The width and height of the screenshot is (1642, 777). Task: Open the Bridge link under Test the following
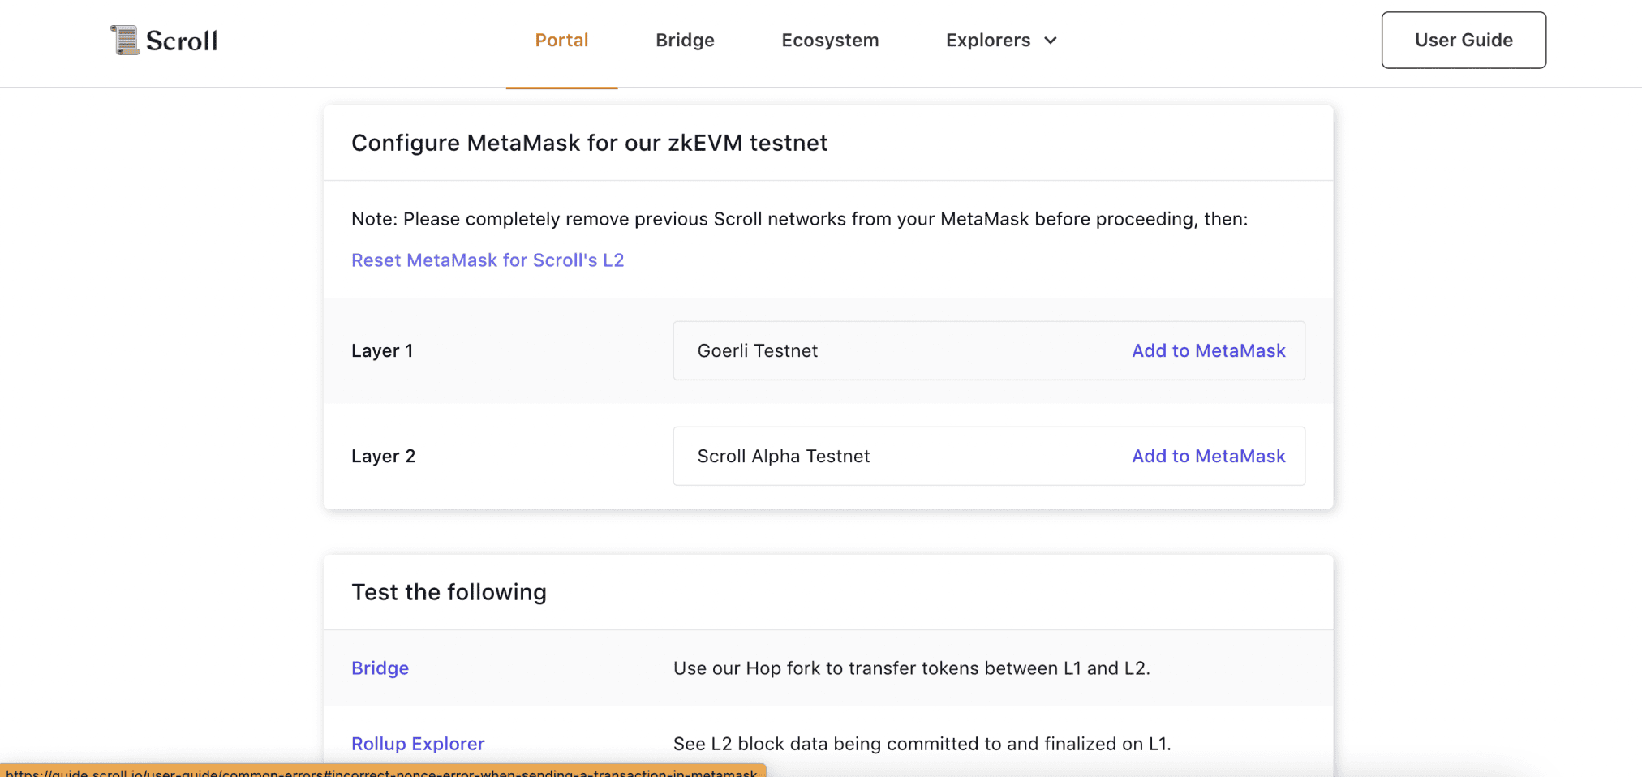pyautogui.click(x=380, y=668)
